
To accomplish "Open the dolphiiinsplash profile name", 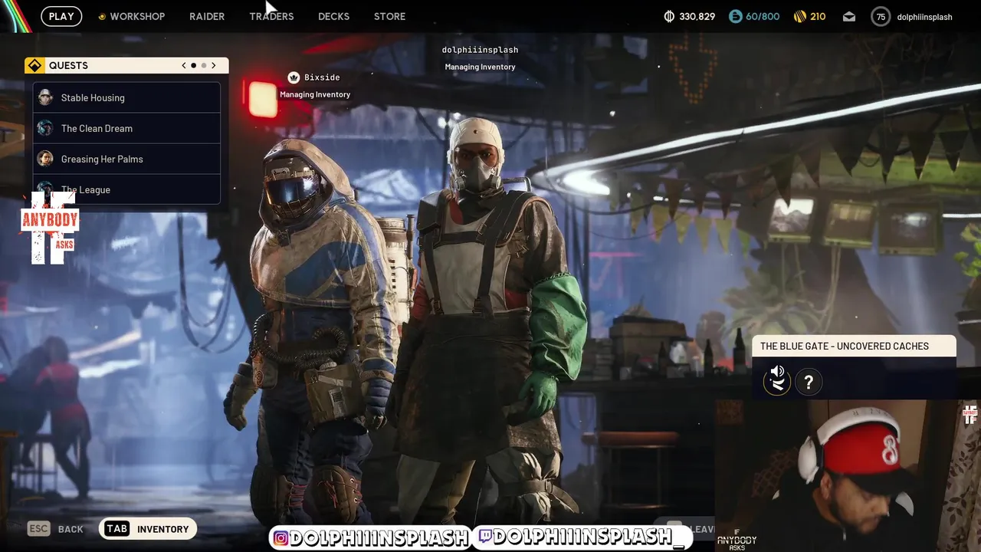I will (924, 16).
